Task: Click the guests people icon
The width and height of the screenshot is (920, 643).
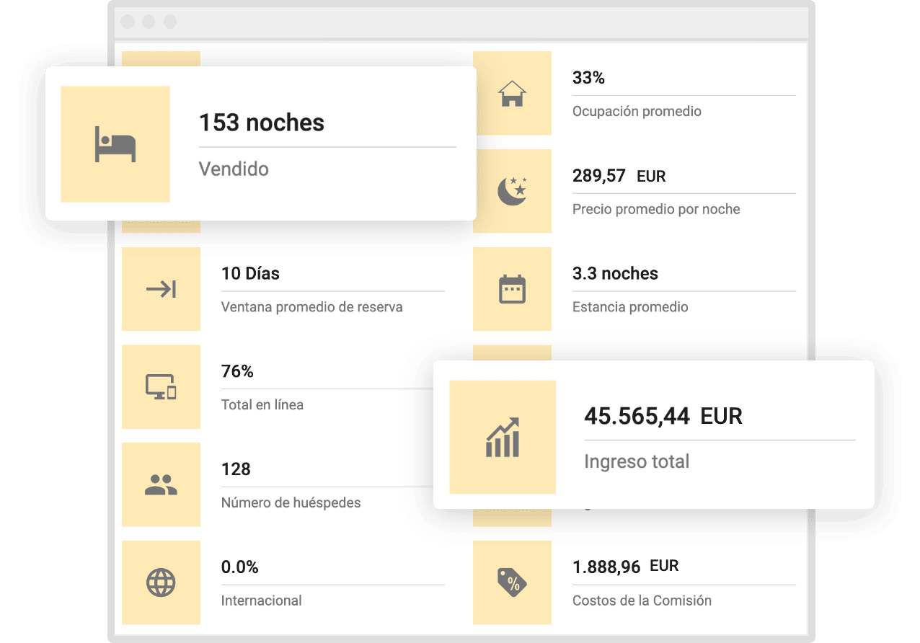Action: pos(161,484)
